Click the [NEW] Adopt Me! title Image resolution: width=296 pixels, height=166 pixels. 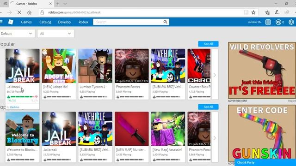pyautogui.click(x=55, y=87)
